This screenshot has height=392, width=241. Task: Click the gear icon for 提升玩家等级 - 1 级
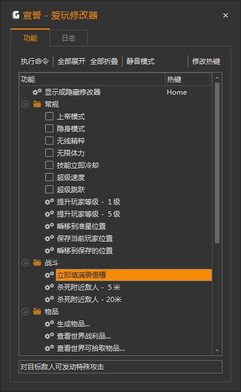(49, 202)
